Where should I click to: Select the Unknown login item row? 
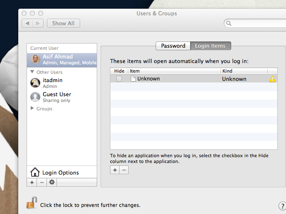tap(194, 79)
